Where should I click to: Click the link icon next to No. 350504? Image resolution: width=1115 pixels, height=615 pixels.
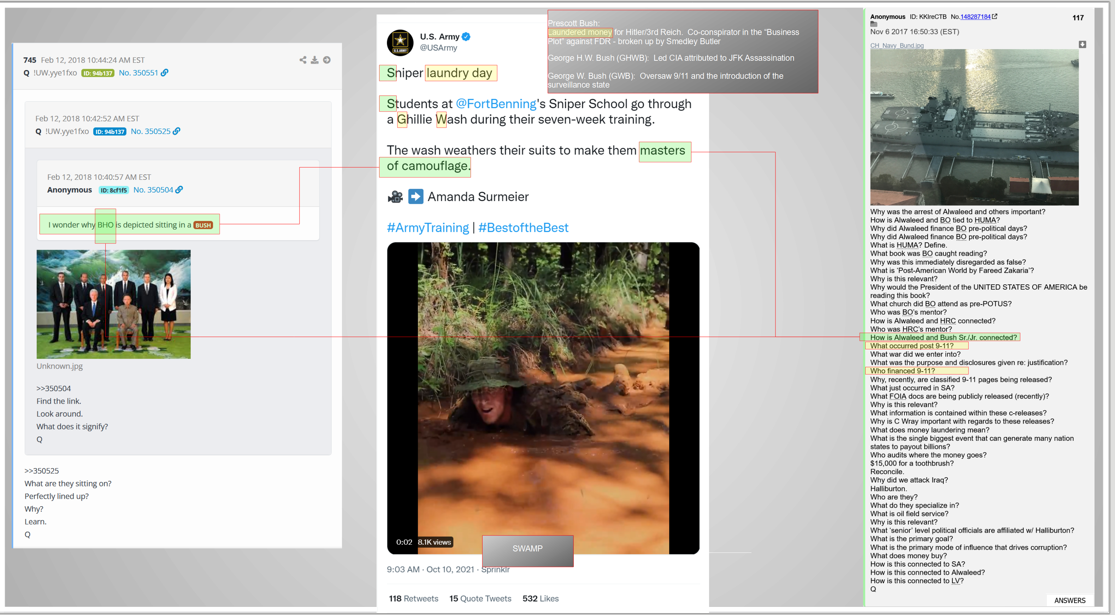[179, 190]
